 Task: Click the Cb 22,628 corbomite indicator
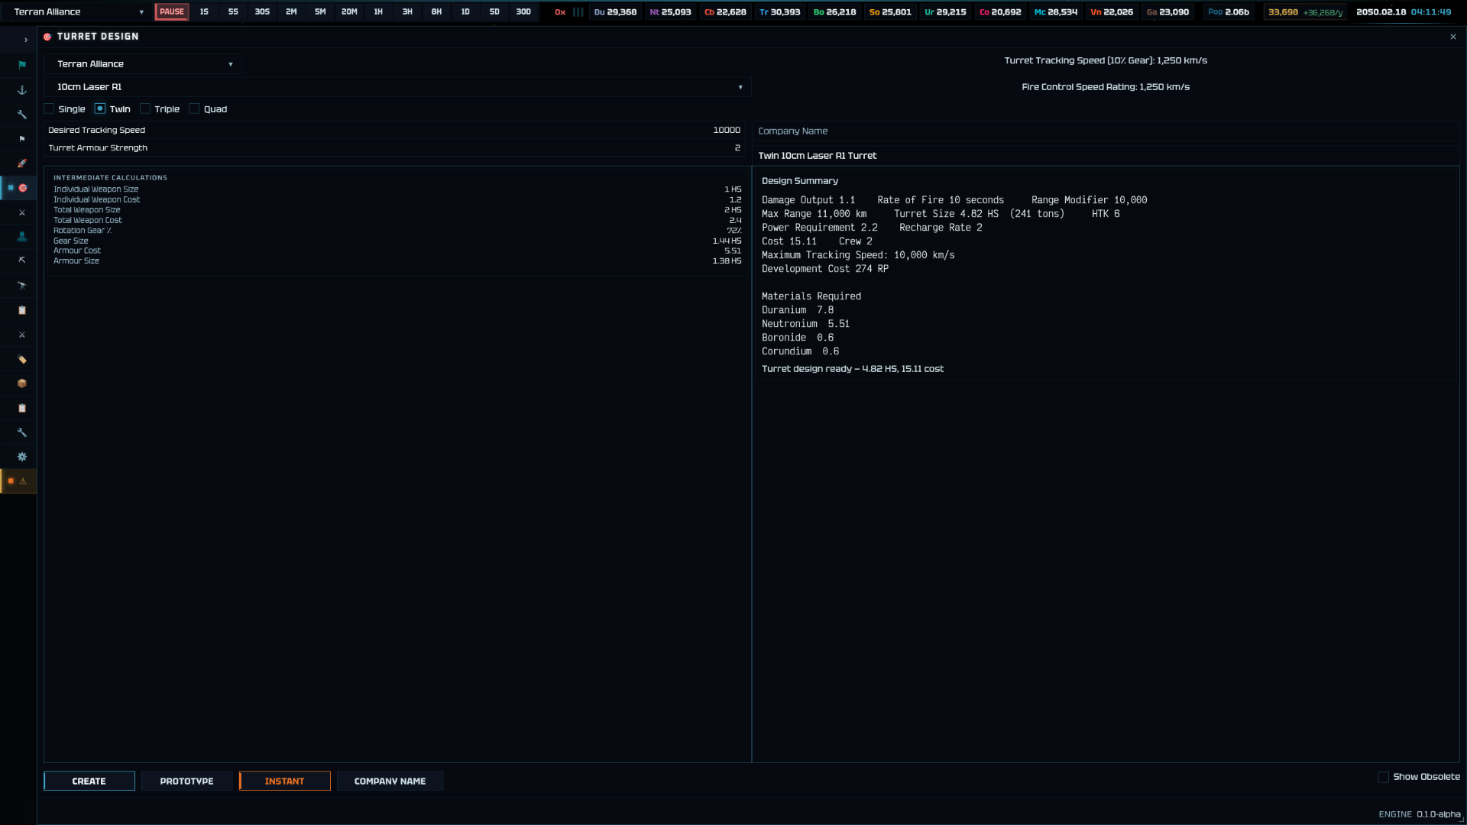[725, 12]
